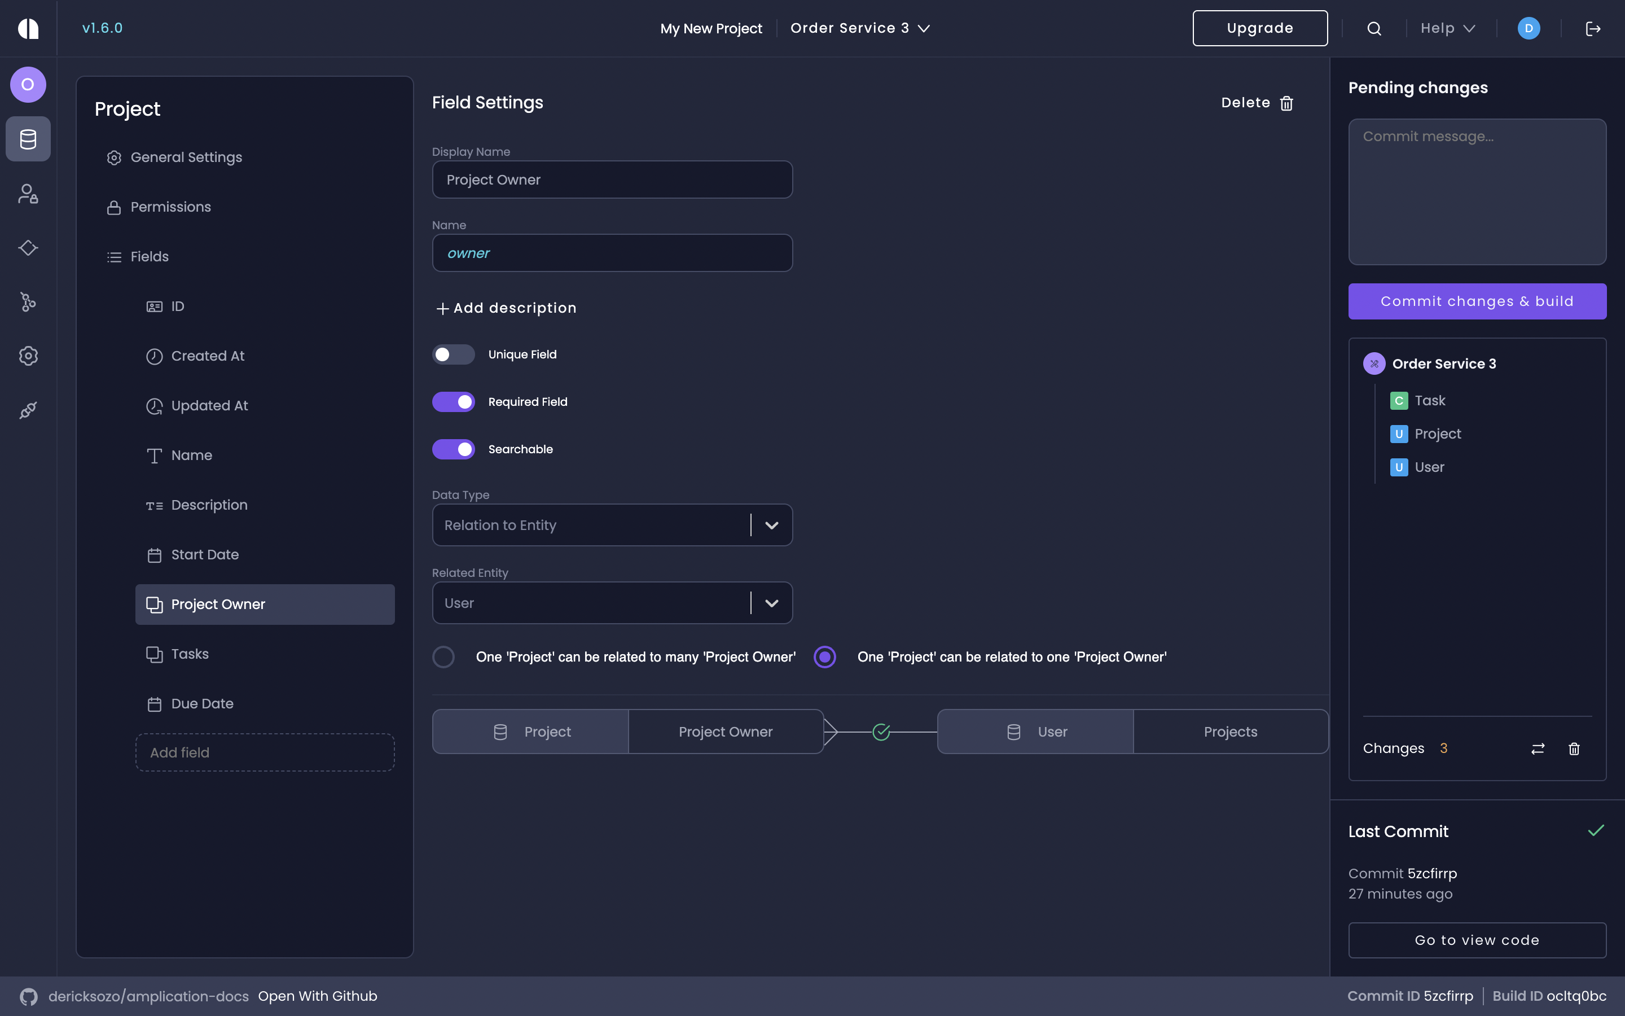Click Commit changes & build button
Viewport: 1625px width, 1016px height.
click(x=1477, y=301)
